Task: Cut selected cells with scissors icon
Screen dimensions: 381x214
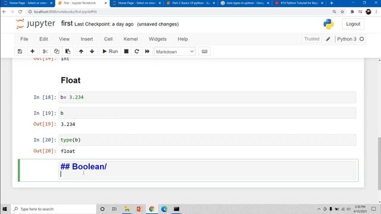Action: click(45, 52)
